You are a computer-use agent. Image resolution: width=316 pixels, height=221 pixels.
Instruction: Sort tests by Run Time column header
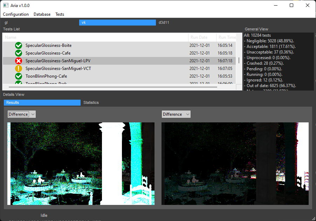tap(226, 37)
